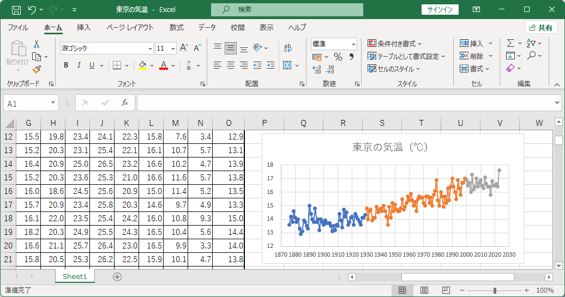The image size is (565, 297).
Task: Click the Cut scissors icon
Action: pos(37,44)
